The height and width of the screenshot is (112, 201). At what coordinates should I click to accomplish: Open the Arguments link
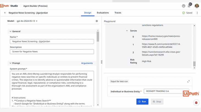(x=87, y=63)
